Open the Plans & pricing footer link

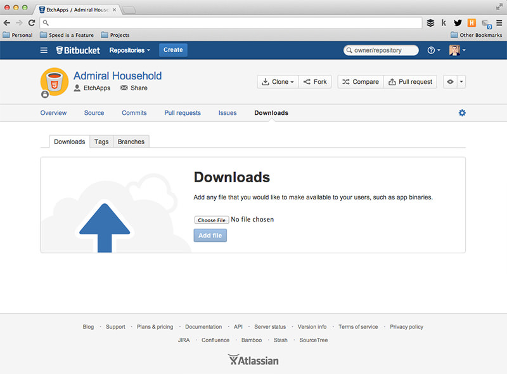155,326
